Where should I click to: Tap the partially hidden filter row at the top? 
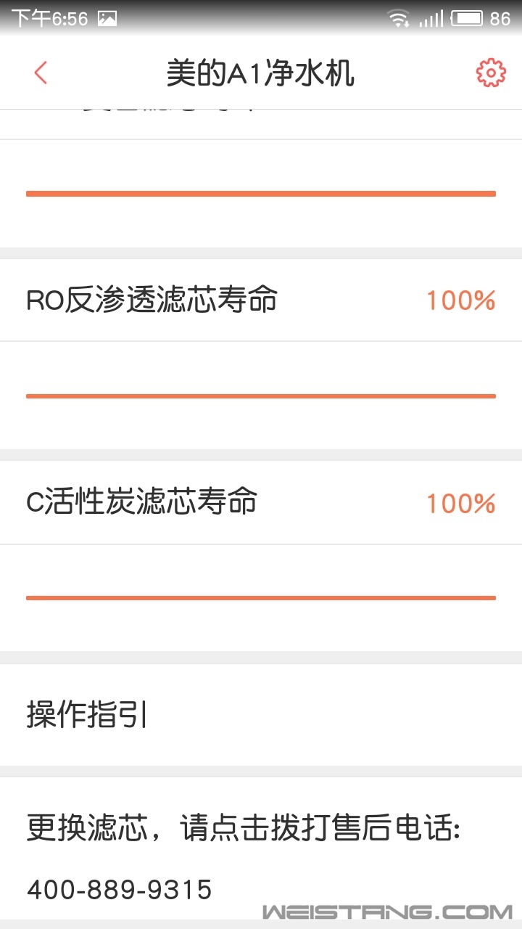261,124
